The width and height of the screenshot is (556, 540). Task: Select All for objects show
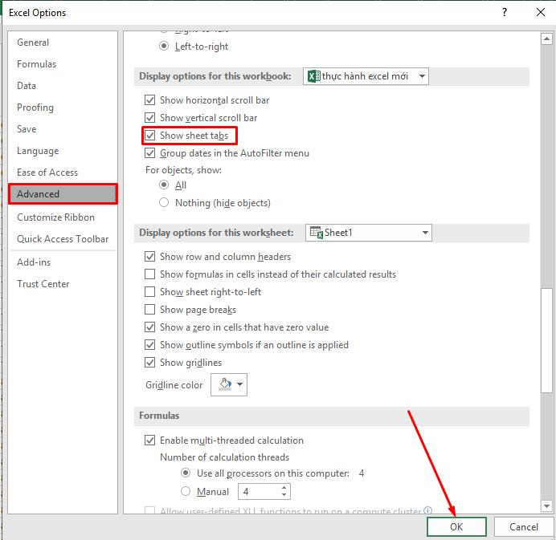pos(164,185)
